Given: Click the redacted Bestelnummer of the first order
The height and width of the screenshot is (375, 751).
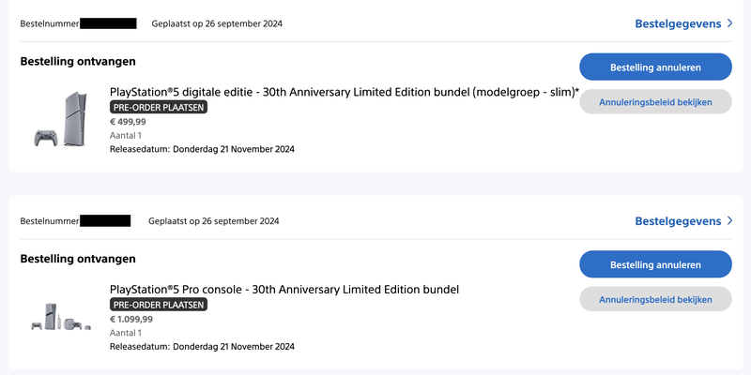Looking at the screenshot, I should coord(108,23).
